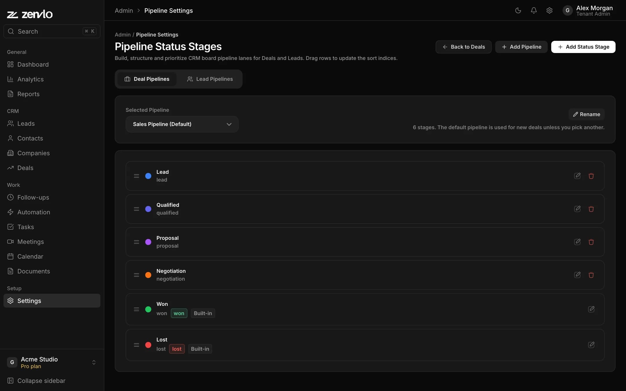Click Admin in the top breadcrumb
The height and width of the screenshot is (391, 626).
pyautogui.click(x=124, y=10)
